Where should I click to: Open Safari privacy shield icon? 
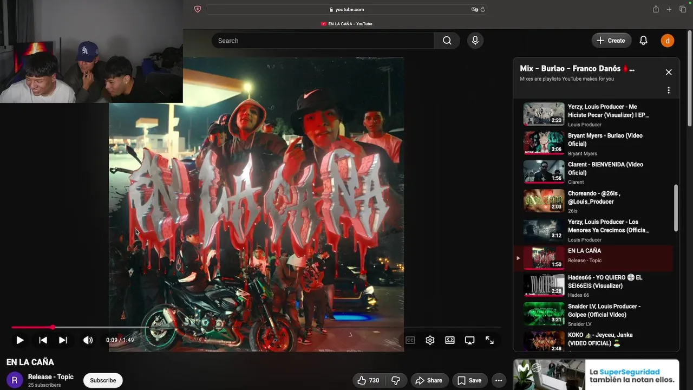(198, 9)
